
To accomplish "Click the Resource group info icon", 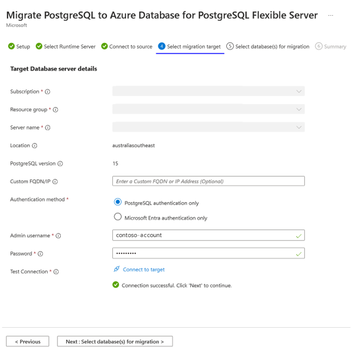I will [55, 110].
